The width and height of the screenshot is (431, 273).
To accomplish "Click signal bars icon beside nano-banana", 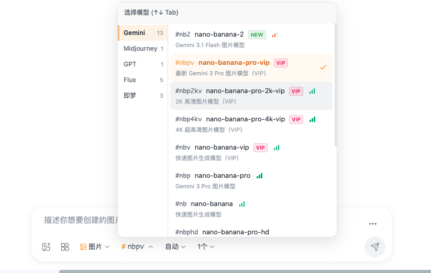I will (x=242, y=204).
